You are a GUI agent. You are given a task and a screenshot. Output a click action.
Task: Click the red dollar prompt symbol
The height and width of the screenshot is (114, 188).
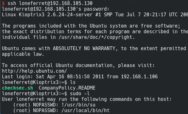click(3, 3)
